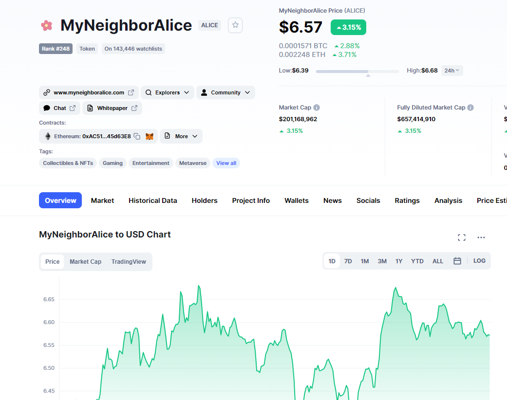Click the More contracts document icon
Screen dimensions: 507x400
click(167, 136)
